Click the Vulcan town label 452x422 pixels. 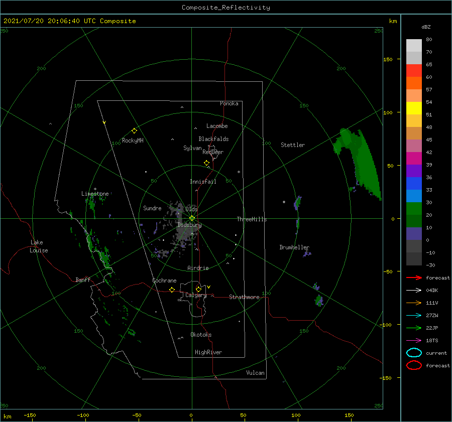click(255, 373)
